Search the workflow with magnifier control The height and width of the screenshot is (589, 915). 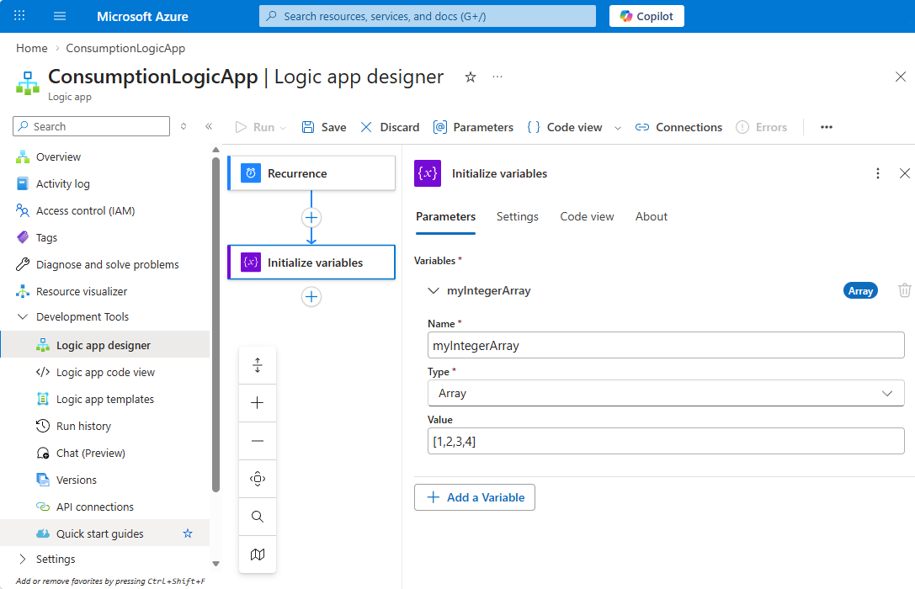(258, 517)
